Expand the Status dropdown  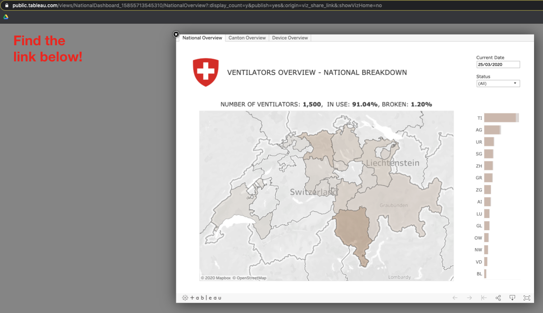point(498,84)
